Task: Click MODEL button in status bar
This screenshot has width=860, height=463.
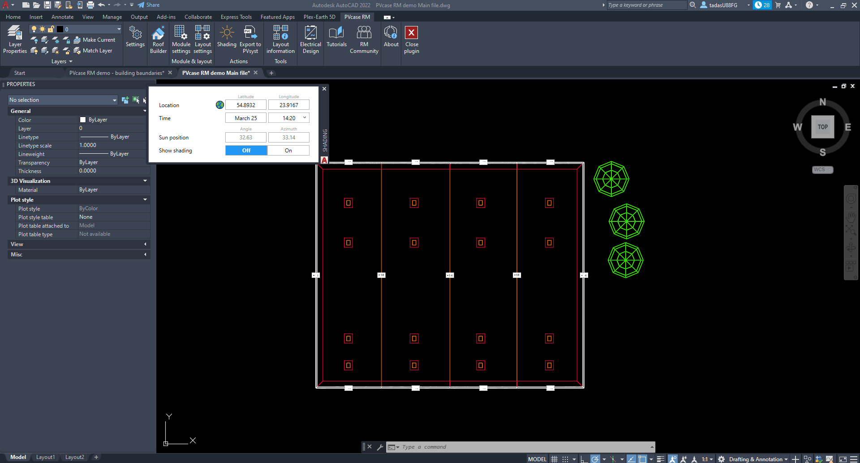Action: coord(537,459)
